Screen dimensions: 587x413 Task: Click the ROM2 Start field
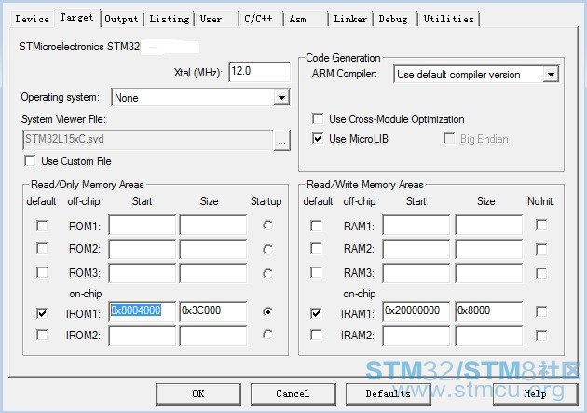(x=142, y=249)
